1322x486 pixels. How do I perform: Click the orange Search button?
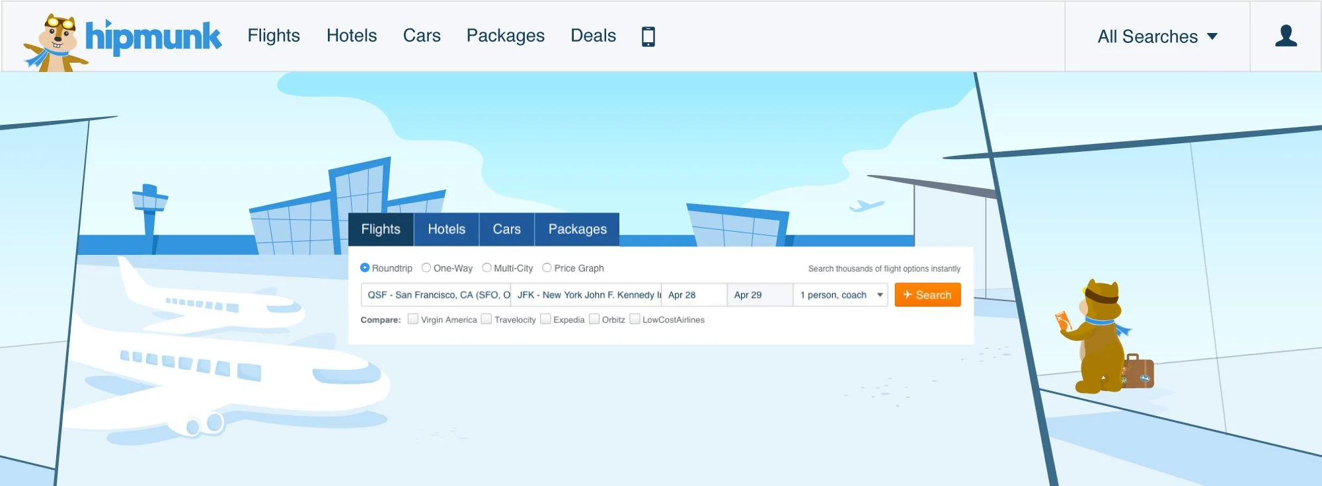coord(927,295)
